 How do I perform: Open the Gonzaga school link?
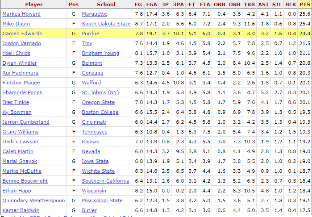[92, 73]
